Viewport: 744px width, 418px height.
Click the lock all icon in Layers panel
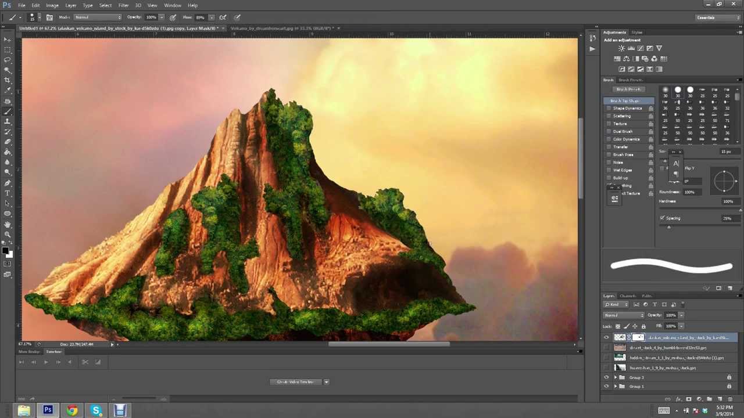pyautogui.click(x=643, y=326)
